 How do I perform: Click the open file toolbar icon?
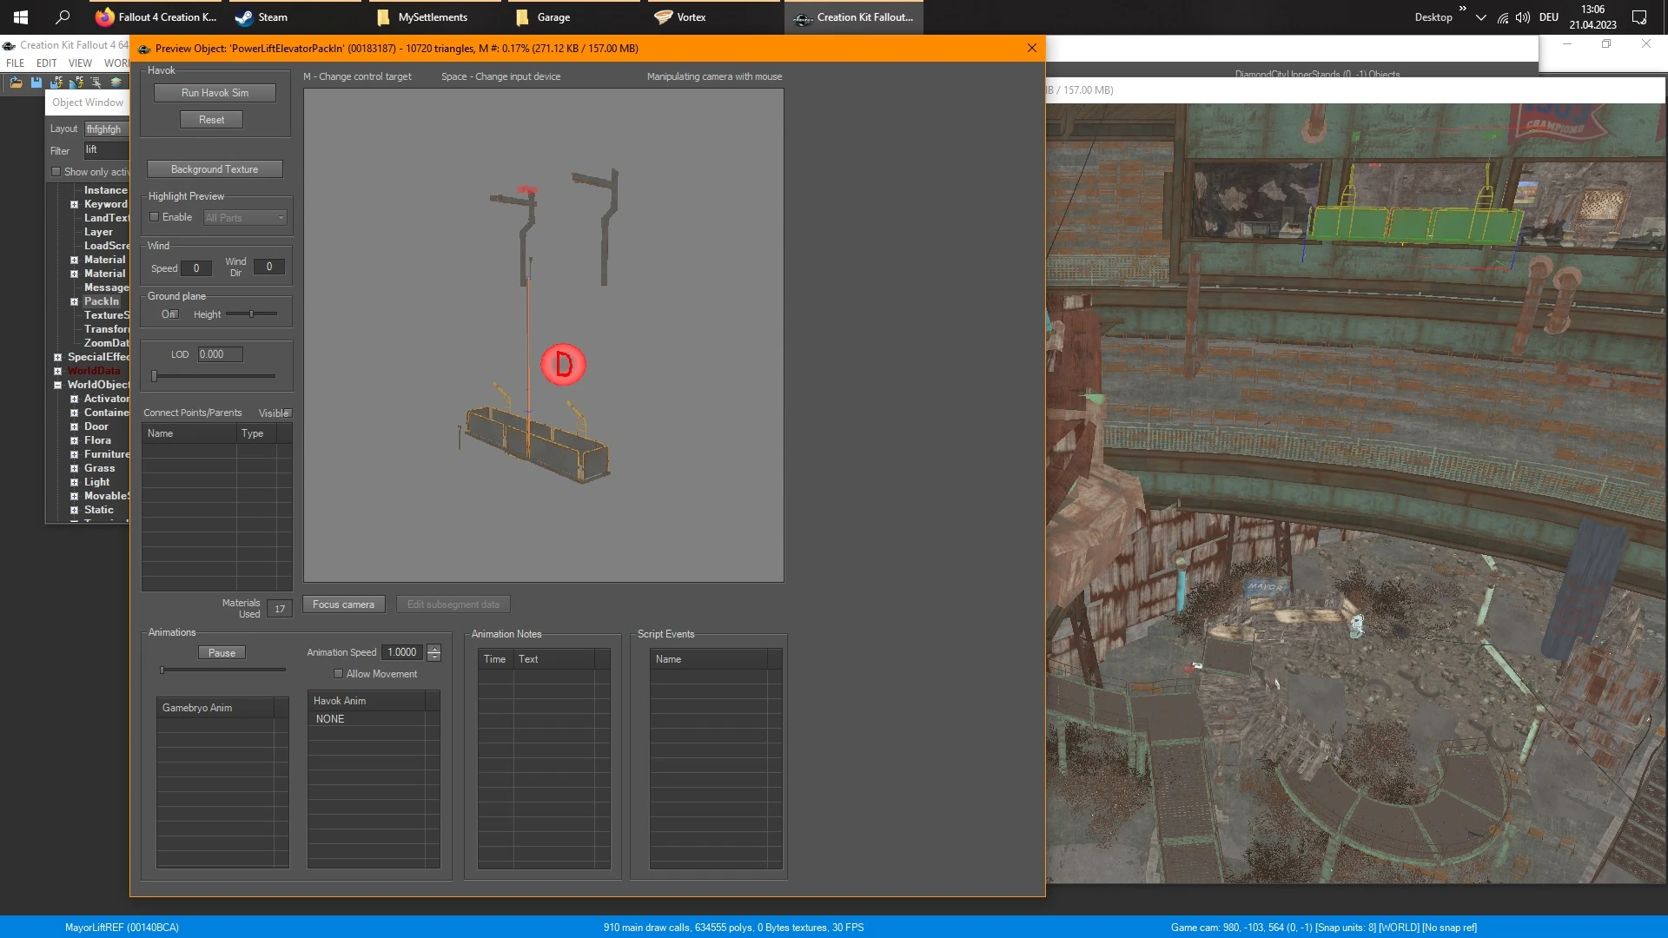coord(16,83)
